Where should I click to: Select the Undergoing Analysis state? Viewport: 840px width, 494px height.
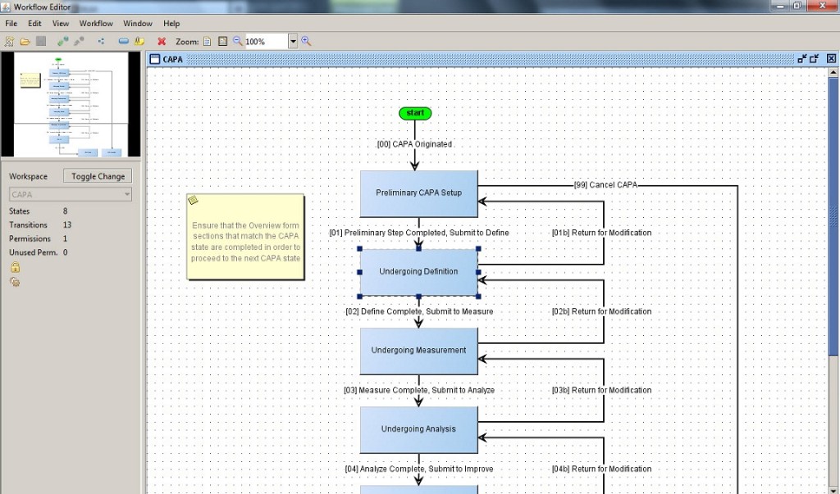point(419,429)
